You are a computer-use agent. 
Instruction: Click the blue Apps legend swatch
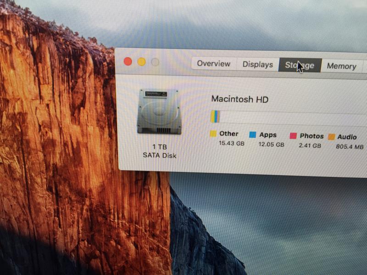[x=253, y=134]
